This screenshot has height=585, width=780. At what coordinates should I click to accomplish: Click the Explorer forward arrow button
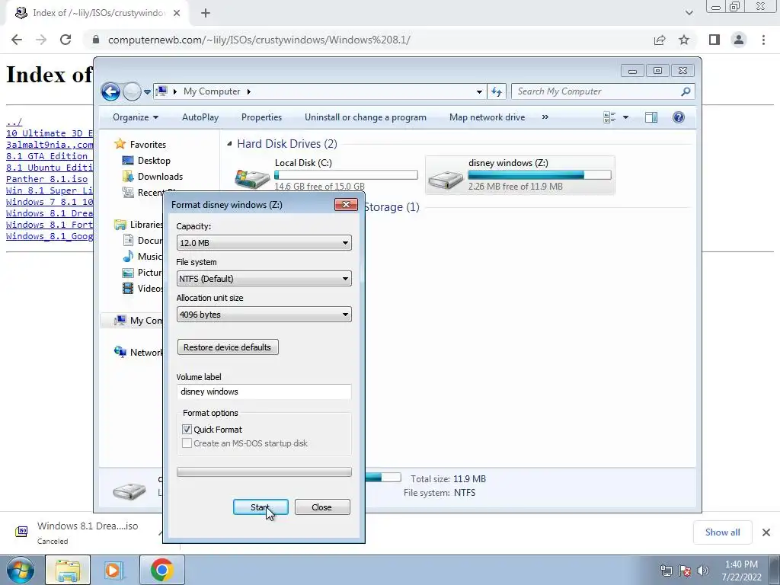click(132, 91)
